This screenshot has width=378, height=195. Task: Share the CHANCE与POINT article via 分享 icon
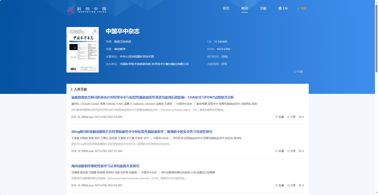(291, 117)
